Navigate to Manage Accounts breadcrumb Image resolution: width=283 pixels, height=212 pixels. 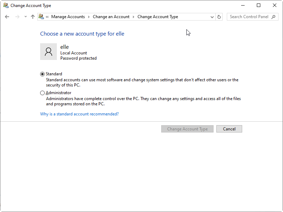pos(68,17)
